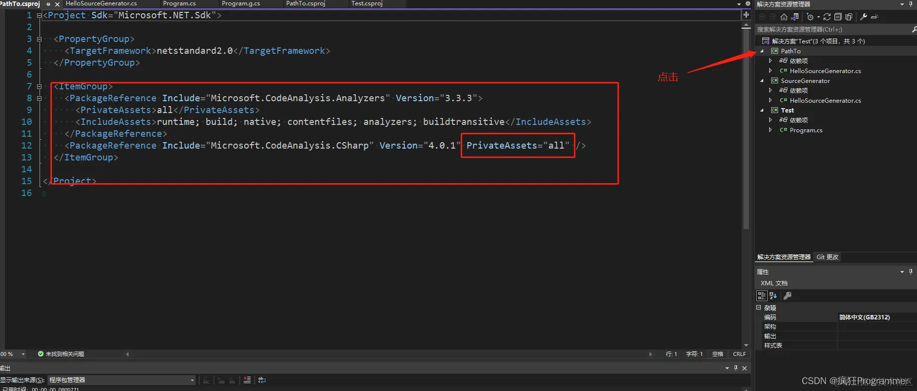This screenshot has height=391, width=917.
Task: Click the property pages icon in Properties
Action: tap(787, 296)
